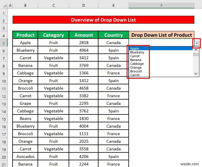Select the amount cell 1412

(84, 81)
